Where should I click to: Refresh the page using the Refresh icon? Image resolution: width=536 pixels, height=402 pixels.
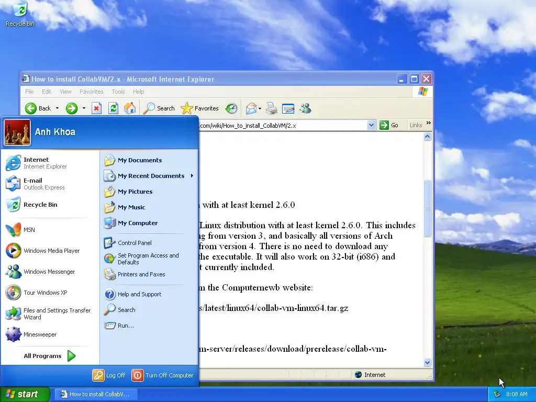click(113, 108)
